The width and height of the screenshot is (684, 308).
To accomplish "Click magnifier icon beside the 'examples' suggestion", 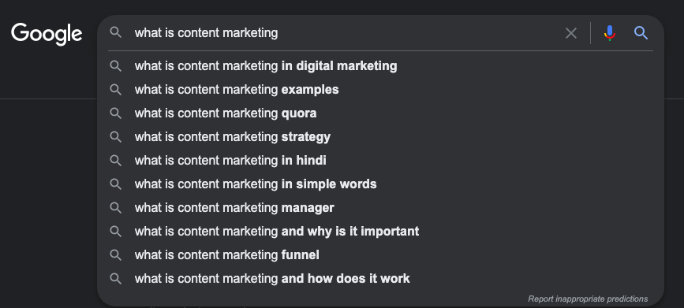I will (116, 90).
